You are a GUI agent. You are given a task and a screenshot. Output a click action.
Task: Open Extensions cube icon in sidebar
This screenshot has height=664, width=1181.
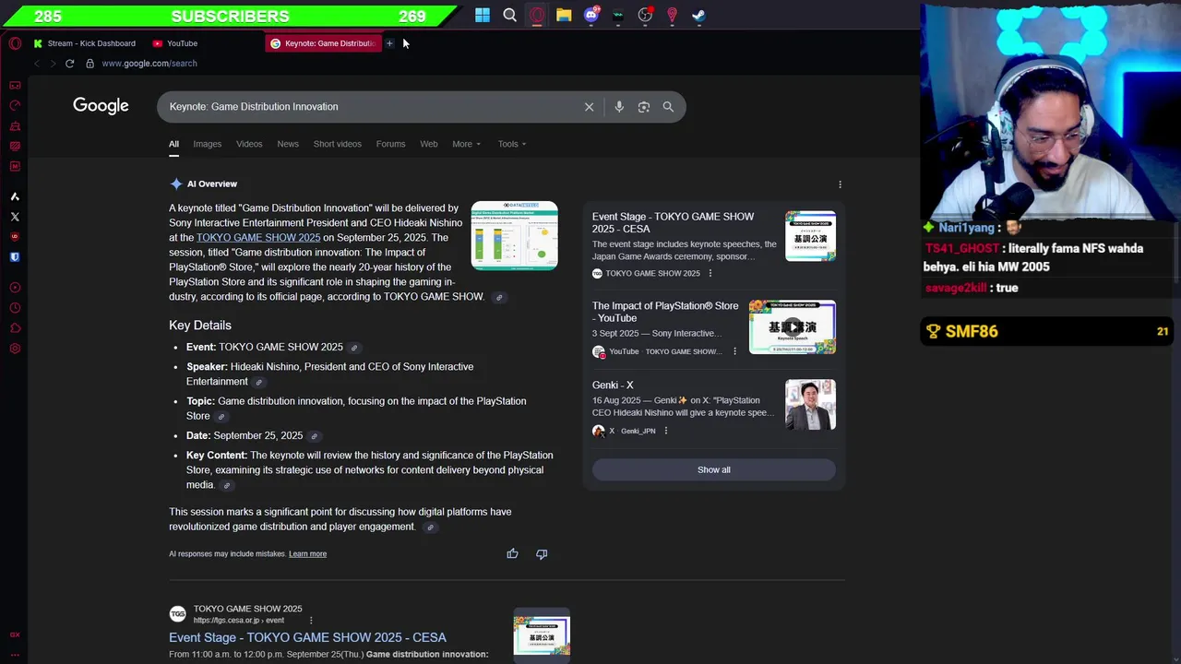(15, 328)
